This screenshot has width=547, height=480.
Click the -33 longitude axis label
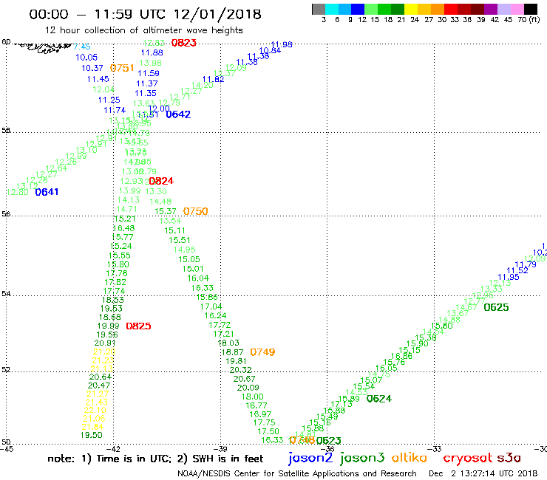click(x=435, y=449)
